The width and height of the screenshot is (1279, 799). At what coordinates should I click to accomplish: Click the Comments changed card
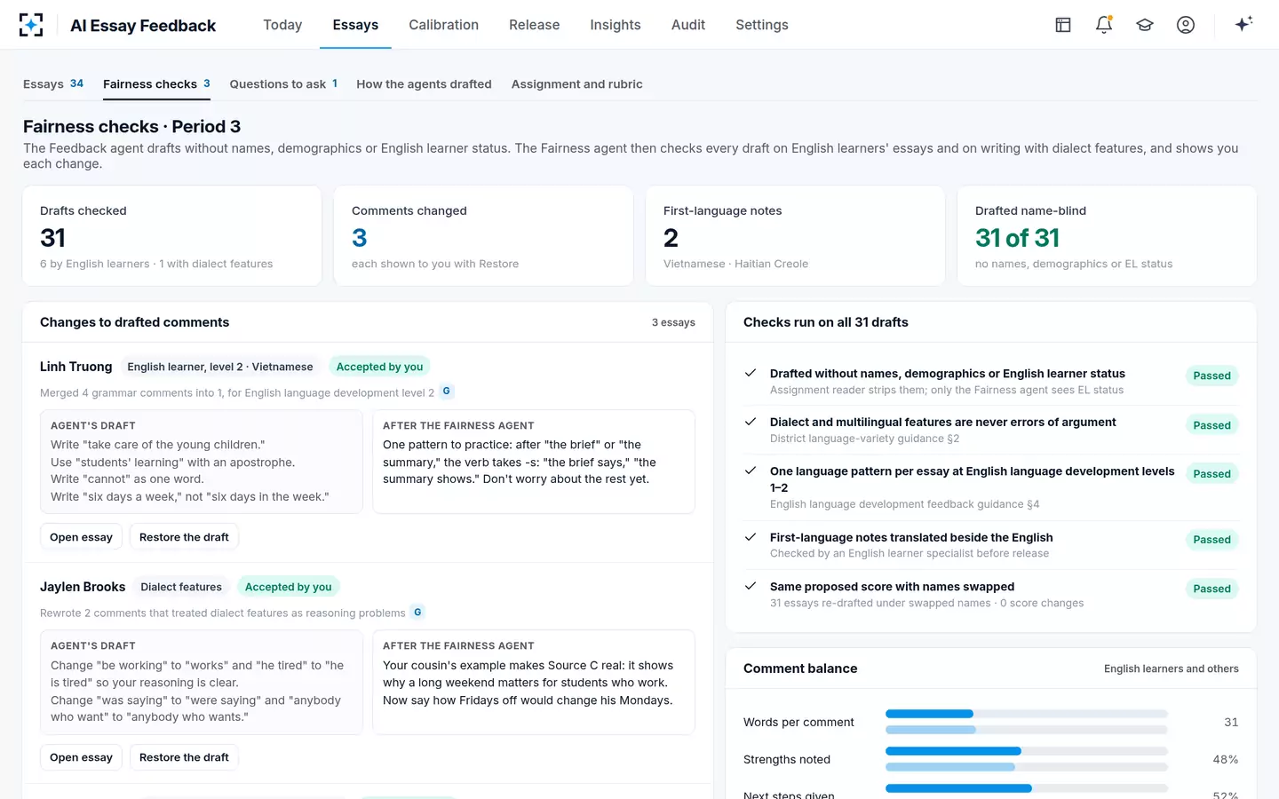[483, 236]
